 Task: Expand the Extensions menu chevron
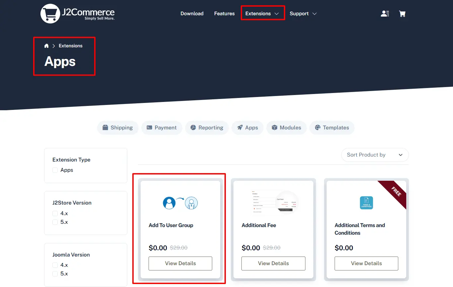click(x=277, y=14)
